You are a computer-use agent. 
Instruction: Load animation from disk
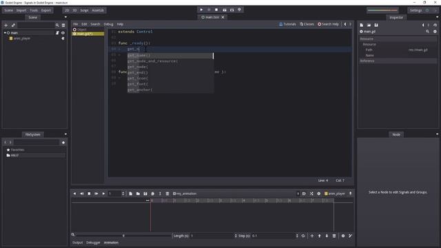point(138,194)
